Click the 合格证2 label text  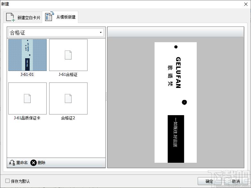point(68,118)
